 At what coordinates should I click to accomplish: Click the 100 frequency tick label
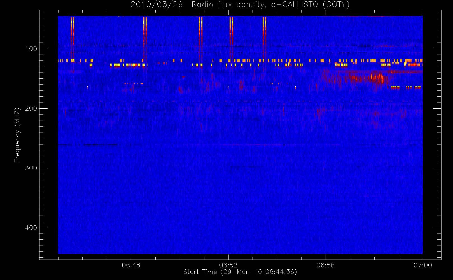coord(31,49)
